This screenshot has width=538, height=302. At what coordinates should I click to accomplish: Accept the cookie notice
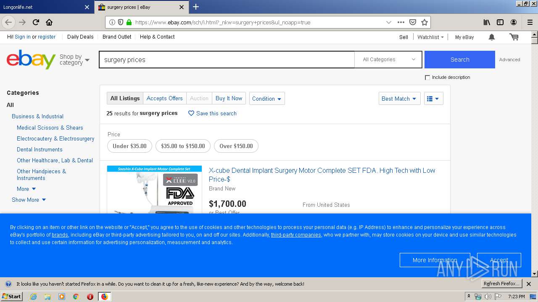pyautogui.click(x=499, y=260)
